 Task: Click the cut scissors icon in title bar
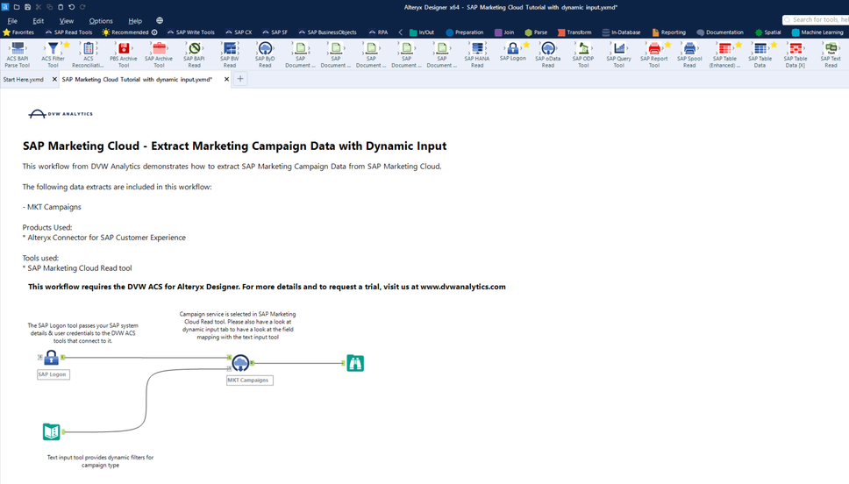pyautogui.click(x=39, y=7)
